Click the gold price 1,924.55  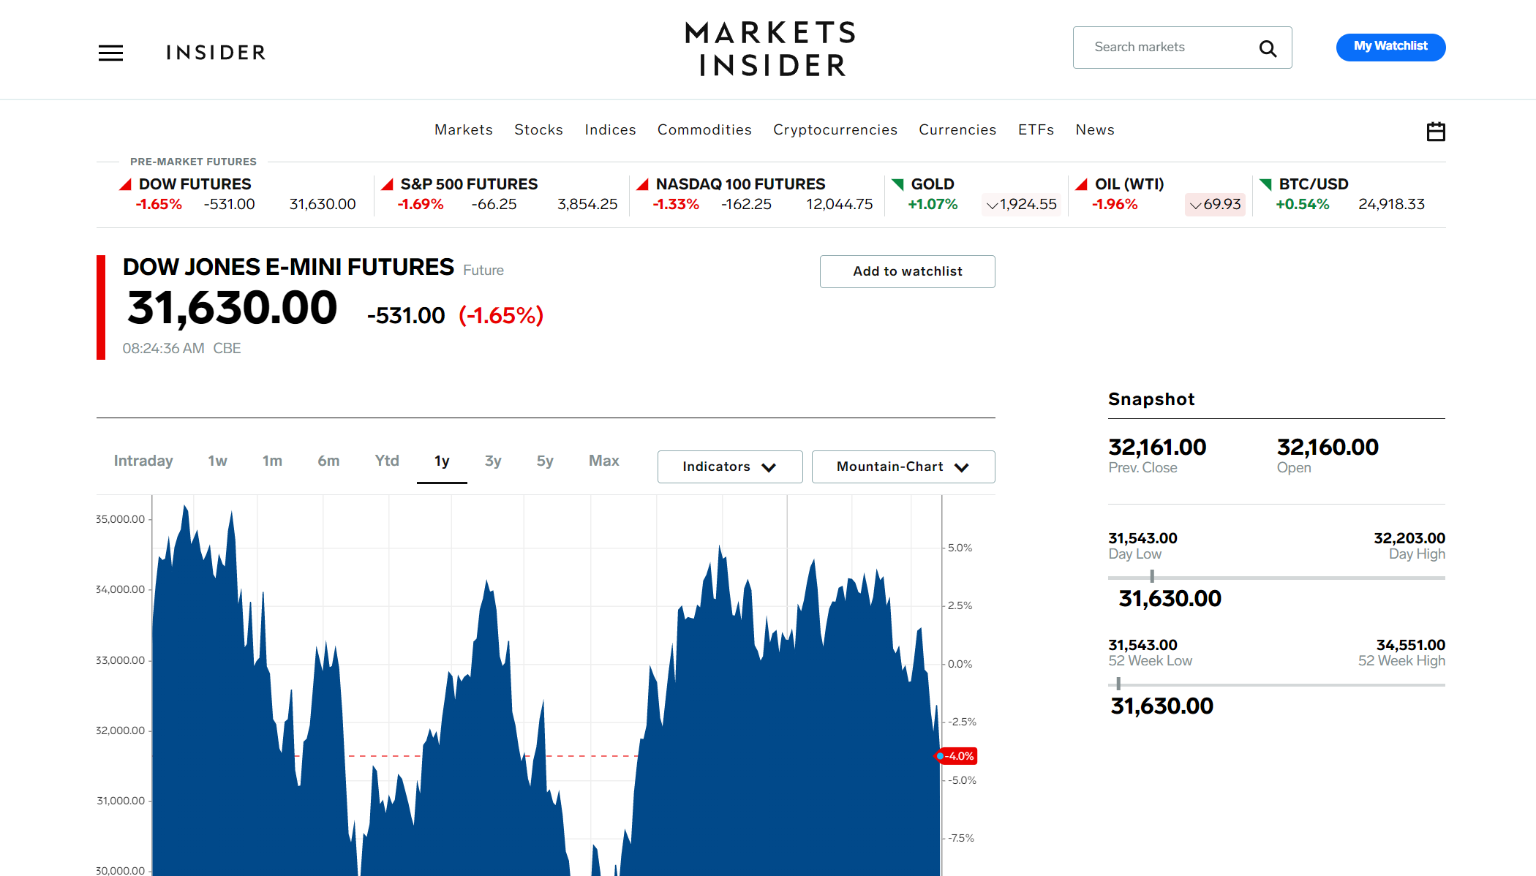coord(1021,205)
